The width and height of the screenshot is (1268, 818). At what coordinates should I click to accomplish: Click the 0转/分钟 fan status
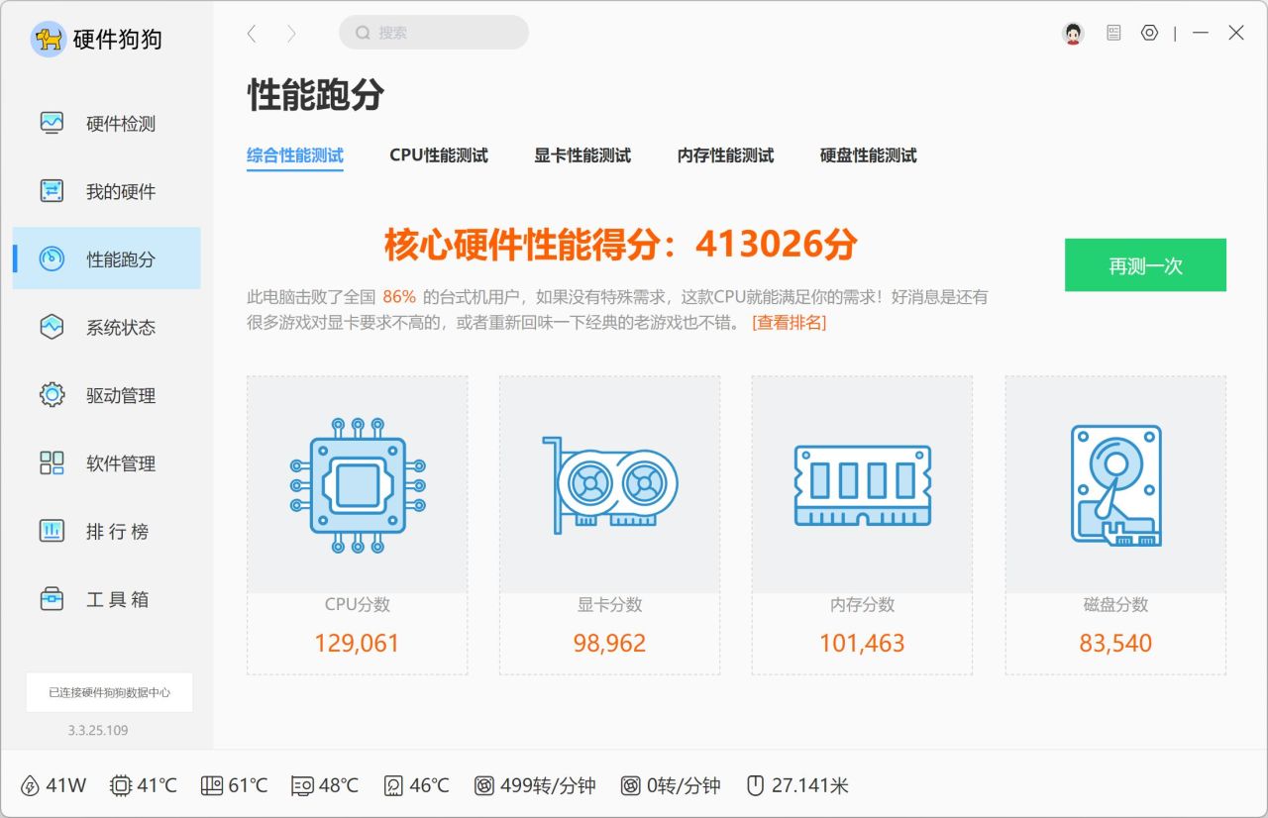coord(671,785)
